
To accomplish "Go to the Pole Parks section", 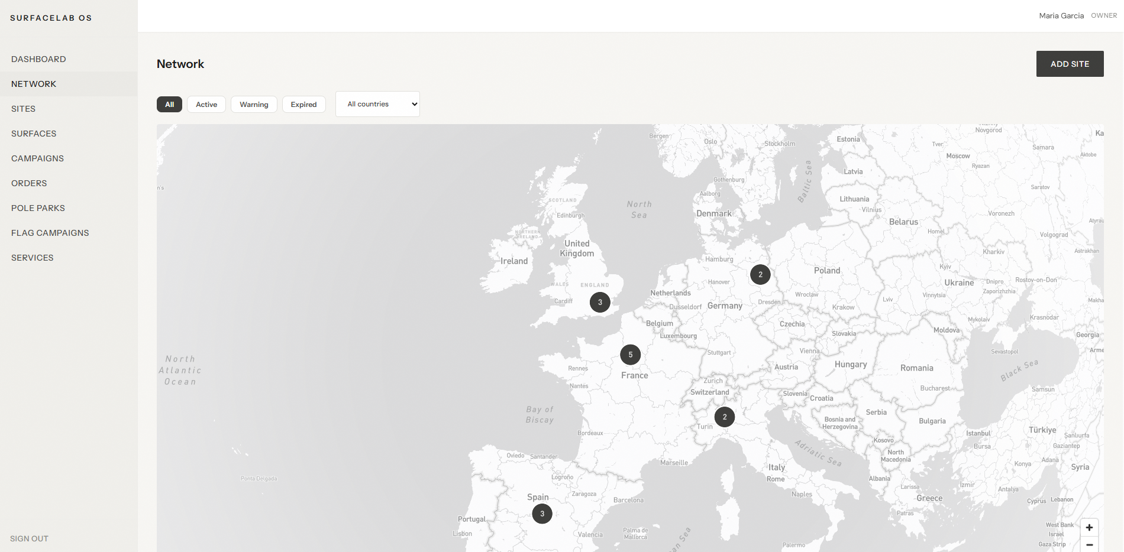I will point(38,208).
